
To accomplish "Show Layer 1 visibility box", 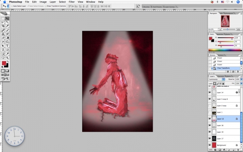I will pyautogui.click(x=210, y=112).
